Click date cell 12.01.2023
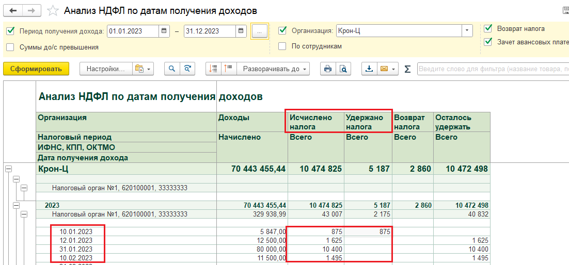The height and width of the screenshot is (265, 569). coord(76,240)
